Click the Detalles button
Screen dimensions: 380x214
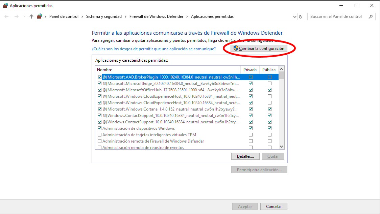point(245,156)
